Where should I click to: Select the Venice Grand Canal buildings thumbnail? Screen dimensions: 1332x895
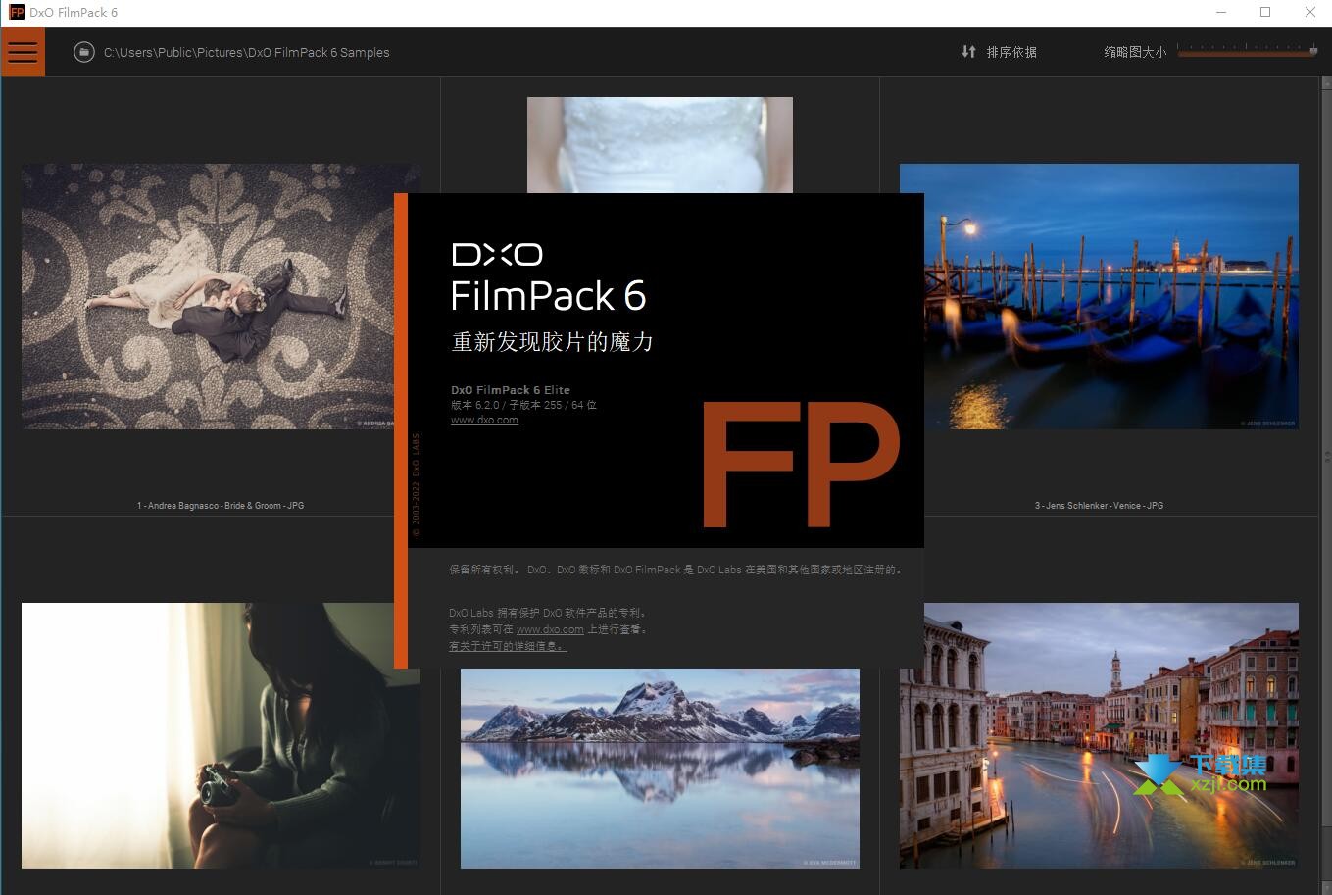pyautogui.click(x=1099, y=735)
